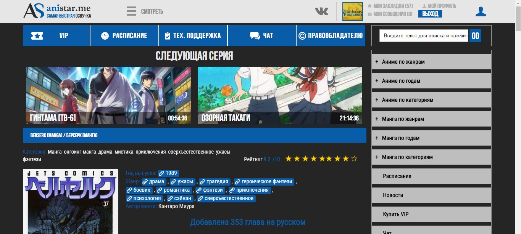
Task: Select the боевик genre tag
Action: click(139, 190)
